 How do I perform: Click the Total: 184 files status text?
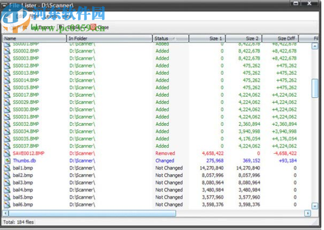click(18, 222)
